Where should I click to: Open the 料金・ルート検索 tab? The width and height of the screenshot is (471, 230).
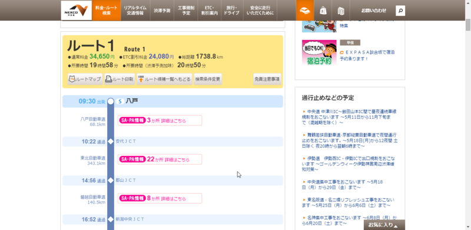coord(107,10)
